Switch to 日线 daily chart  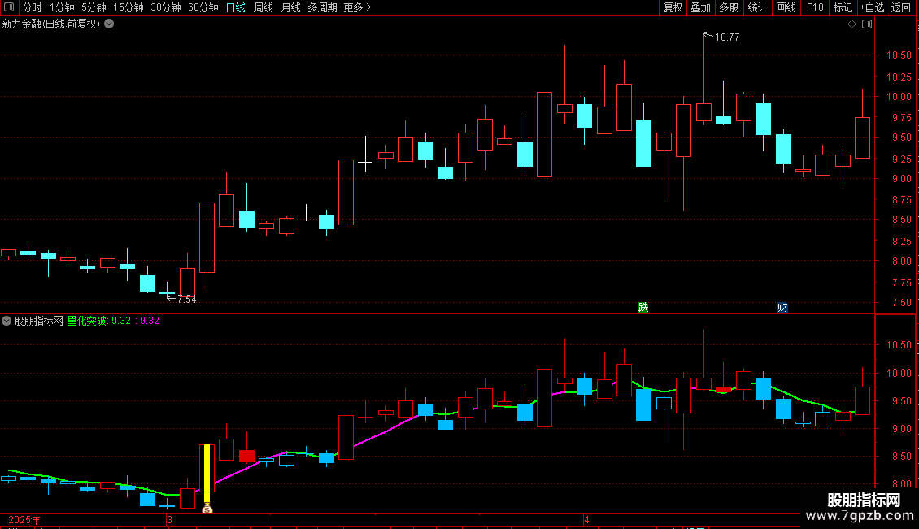tap(236, 7)
